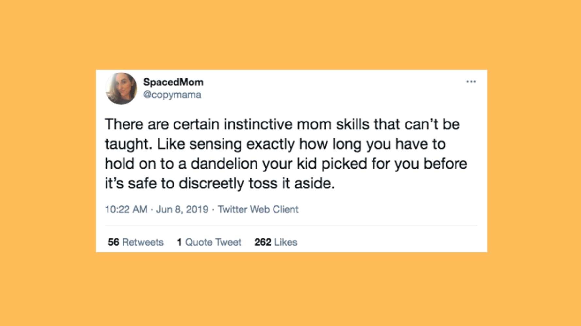Click the number 262 in Likes
The width and height of the screenshot is (581, 326).
pyautogui.click(x=263, y=242)
